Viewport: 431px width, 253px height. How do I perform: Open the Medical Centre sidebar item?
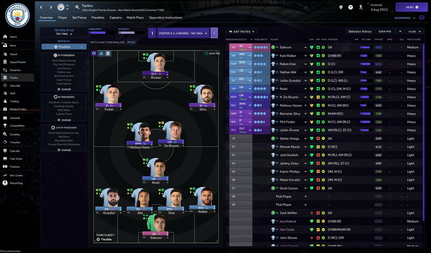(17, 109)
